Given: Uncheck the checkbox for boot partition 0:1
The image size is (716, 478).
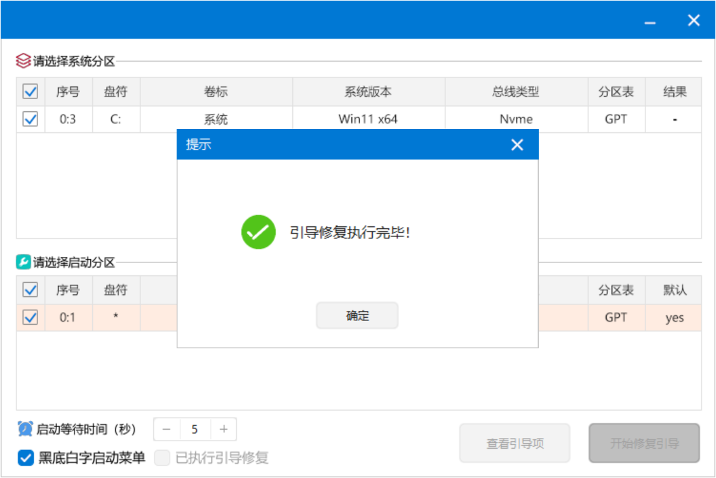Looking at the screenshot, I should pyautogui.click(x=30, y=317).
